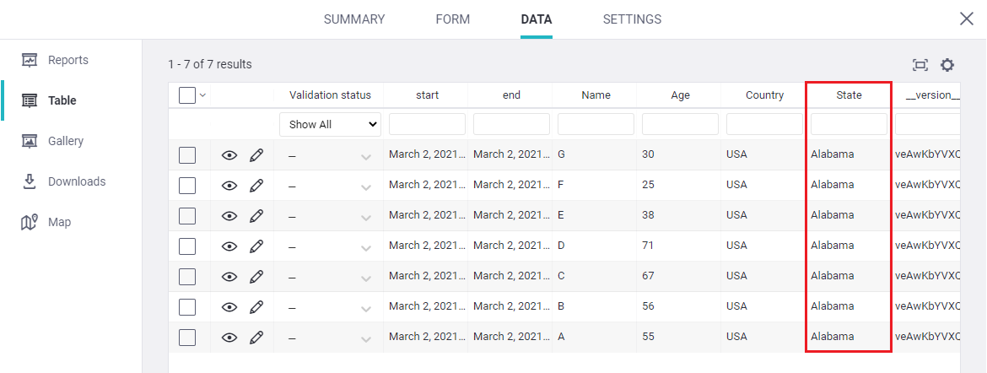Sort by the Age column header
This screenshot has height=373, width=987.
point(680,95)
